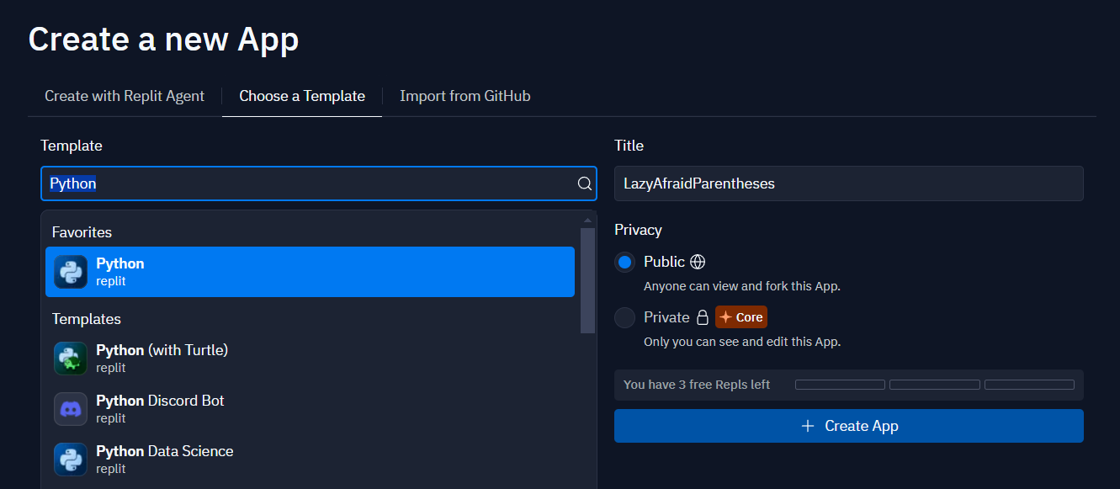
Task: Click the 'Anyone can view and fork this App.' text
Action: 742,286
